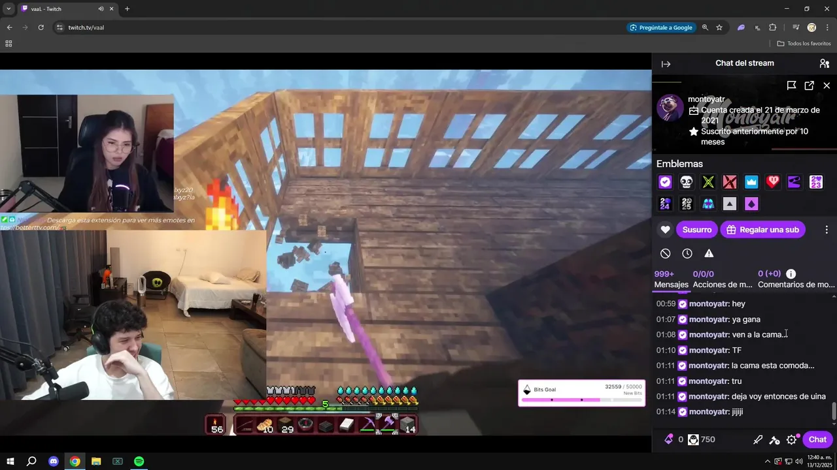Bookmark this page with the star icon

click(719, 27)
